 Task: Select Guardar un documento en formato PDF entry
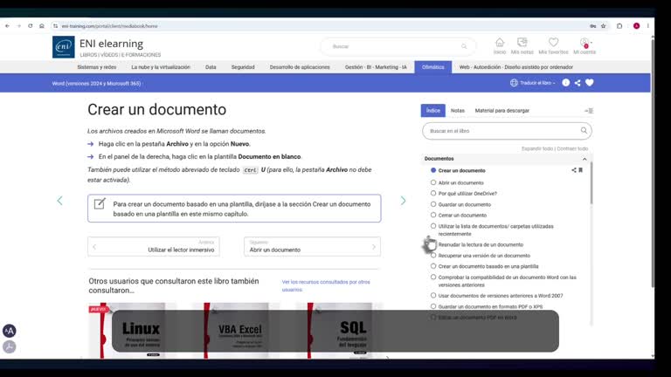[490, 307]
